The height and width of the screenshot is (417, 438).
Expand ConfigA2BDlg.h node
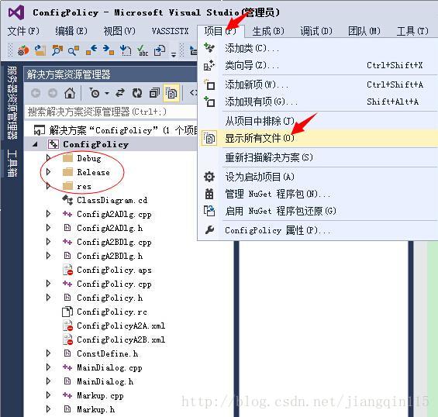click(48, 256)
